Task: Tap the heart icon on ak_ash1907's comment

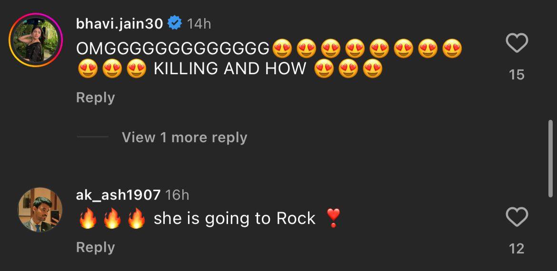Action: click(517, 218)
